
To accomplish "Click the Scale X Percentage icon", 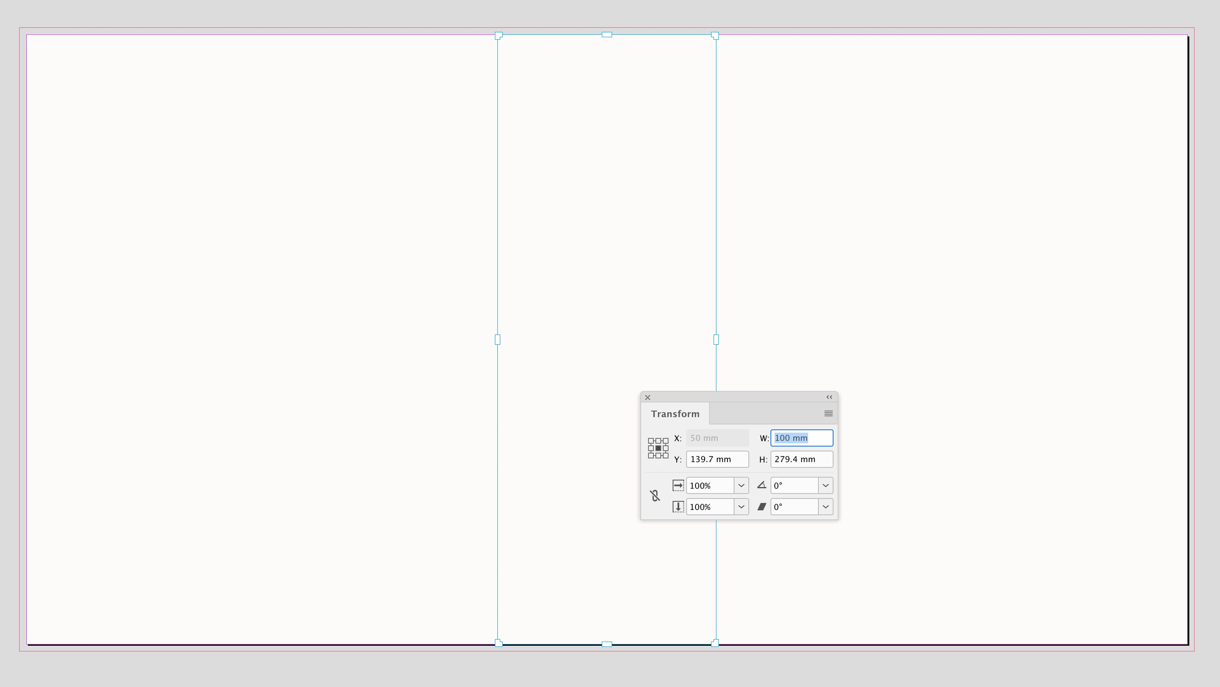I will pos(678,485).
